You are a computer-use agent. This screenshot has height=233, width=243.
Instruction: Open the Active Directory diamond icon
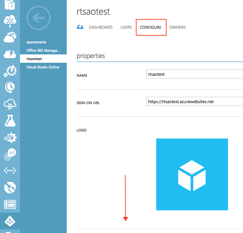click(10, 221)
